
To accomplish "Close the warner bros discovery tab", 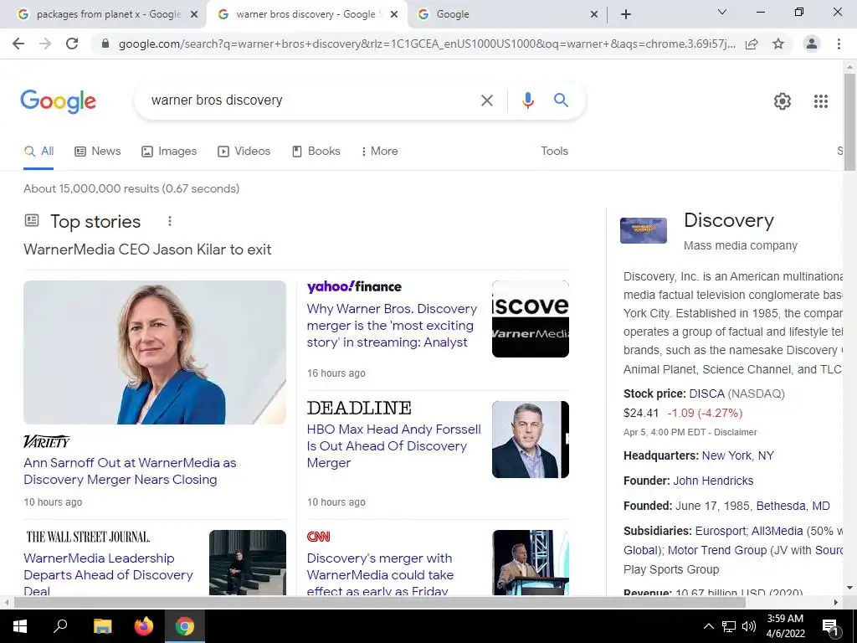I will coord(394,15).
